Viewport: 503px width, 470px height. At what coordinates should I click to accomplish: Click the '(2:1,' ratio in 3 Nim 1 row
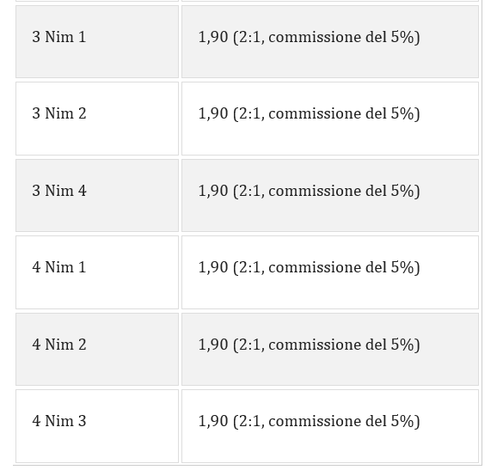click(x=249, y=38)
